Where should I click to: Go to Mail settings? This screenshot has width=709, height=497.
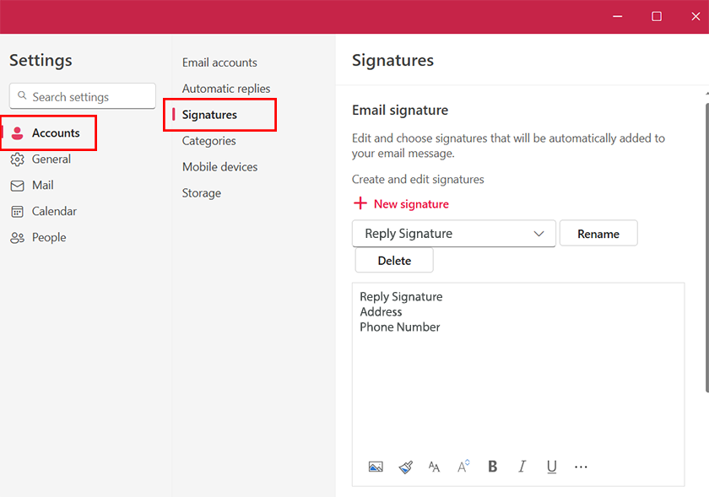click(x=42, y=186)
